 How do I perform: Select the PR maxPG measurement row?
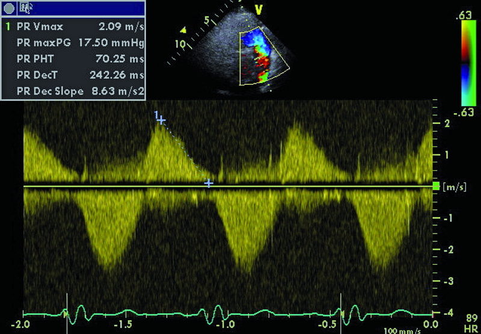(x=75, y=43)
